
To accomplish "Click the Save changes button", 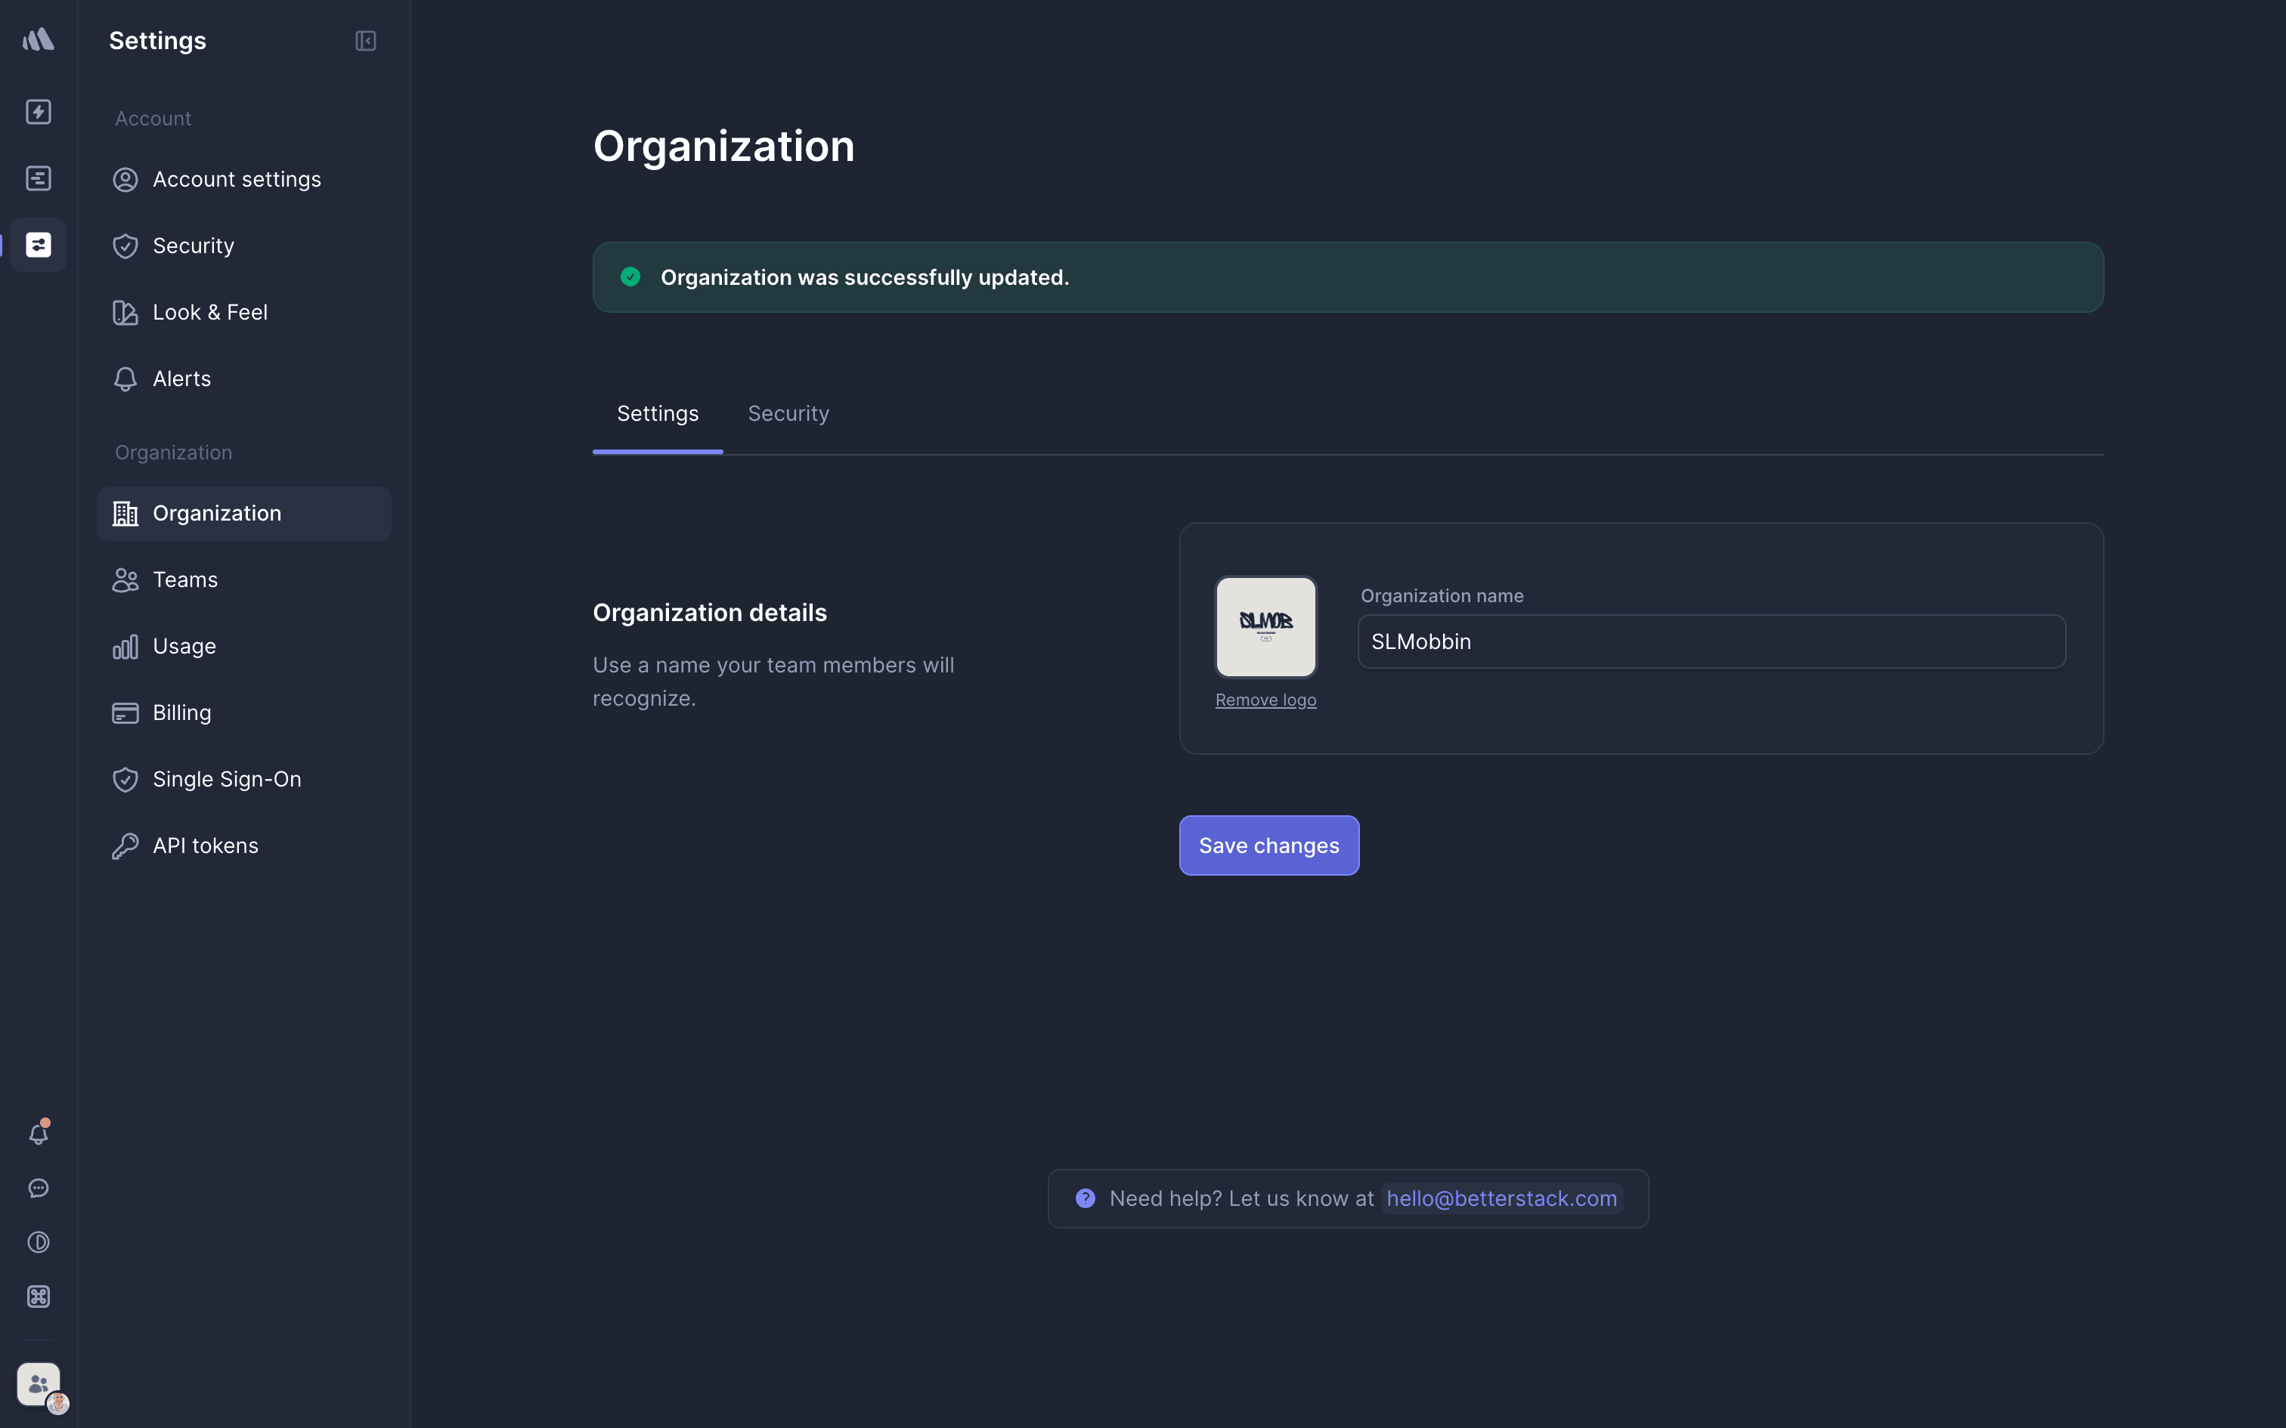I will tap(1268, 845).
